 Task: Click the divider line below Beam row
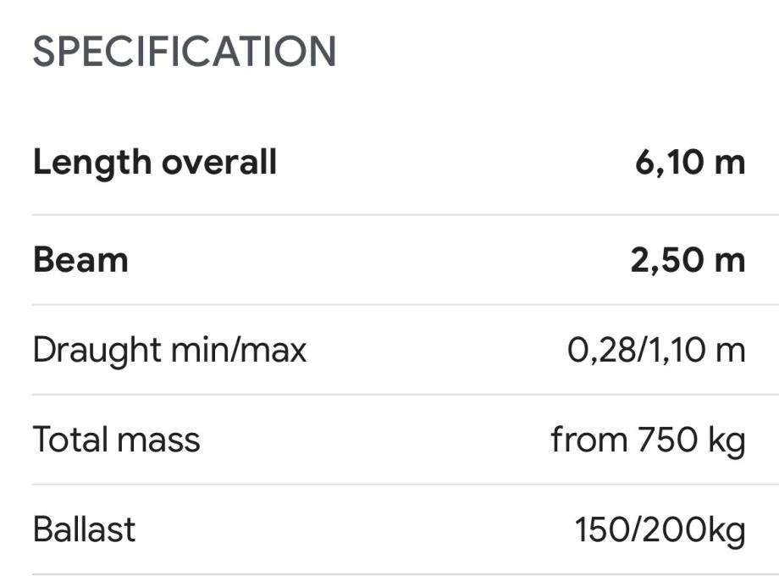point(389,304)
